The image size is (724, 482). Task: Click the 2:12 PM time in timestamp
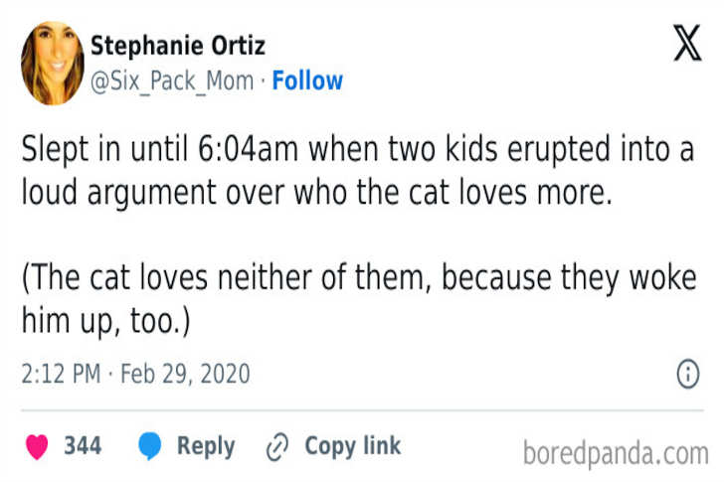60,375
